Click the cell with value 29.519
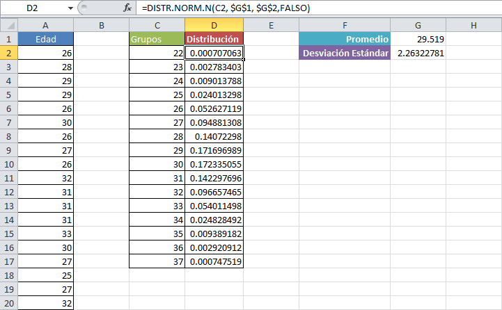 point(418,39)
